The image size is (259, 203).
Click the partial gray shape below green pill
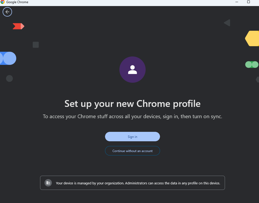click(257, 79)
